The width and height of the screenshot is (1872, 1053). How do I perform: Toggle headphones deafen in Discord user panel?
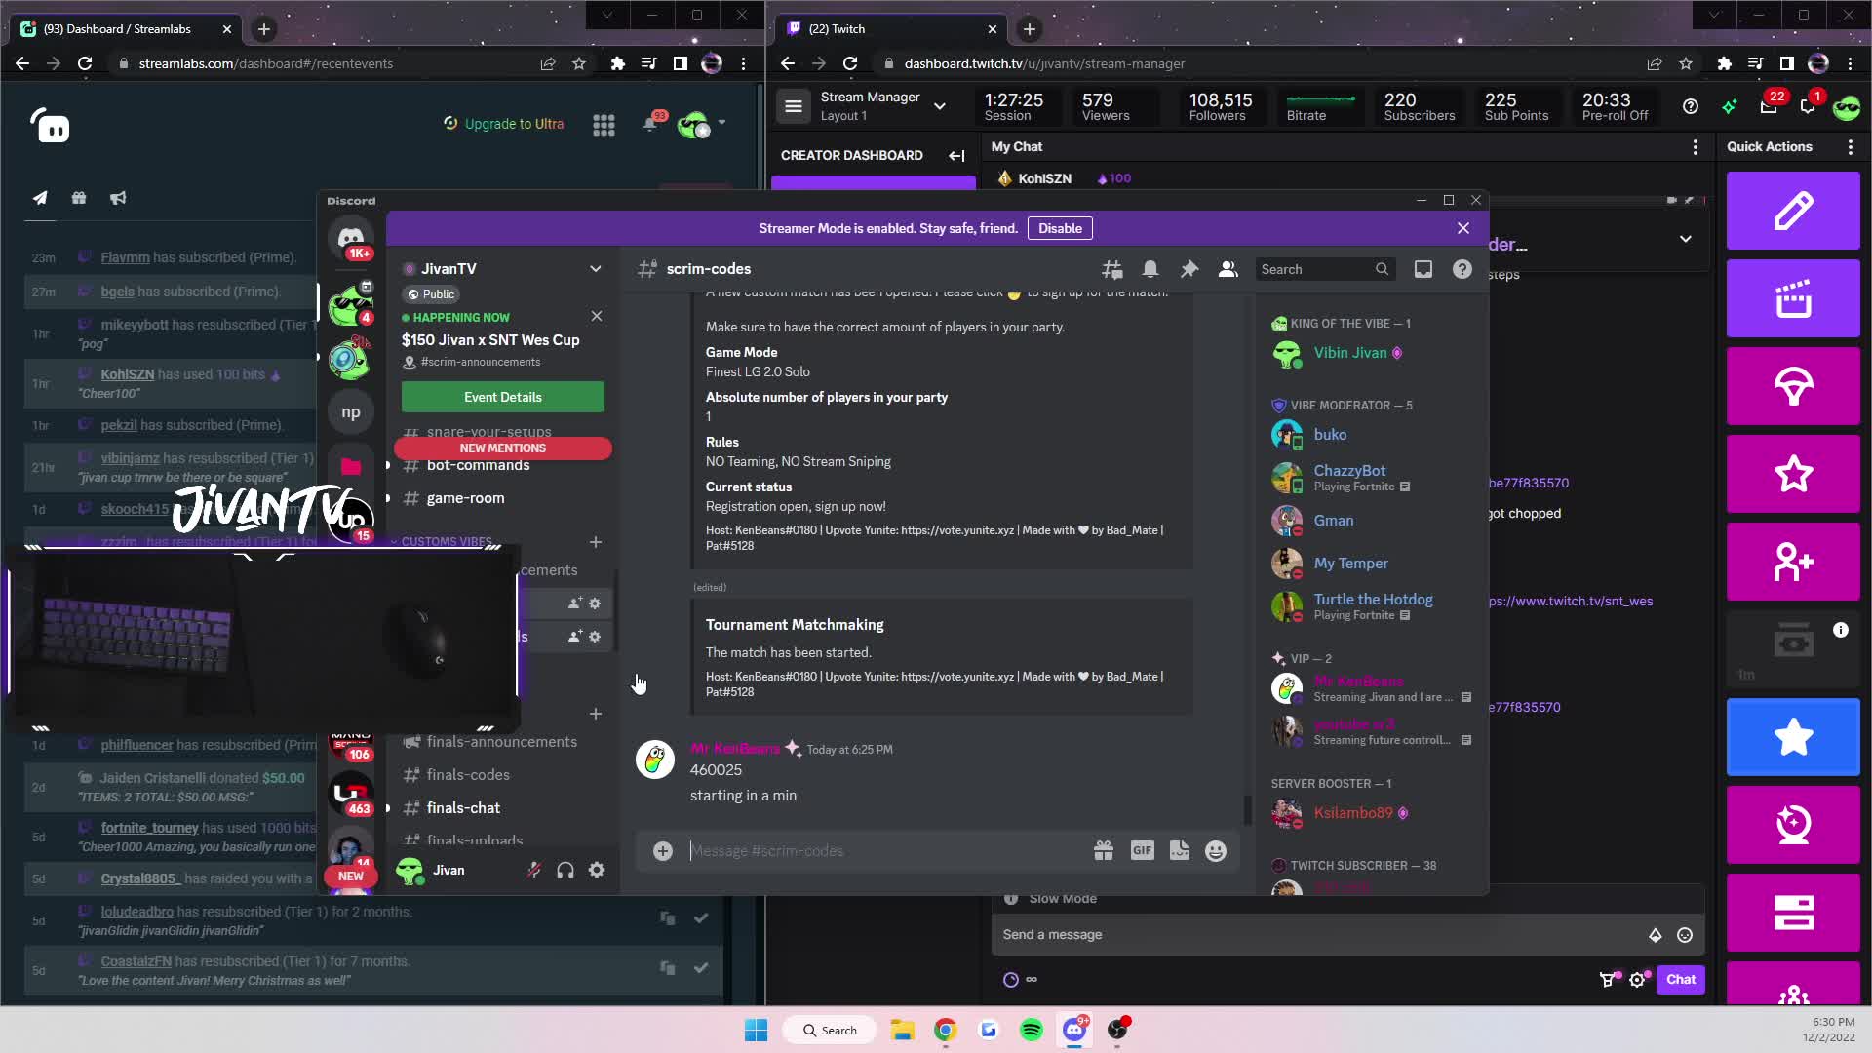tap(565, 870)
